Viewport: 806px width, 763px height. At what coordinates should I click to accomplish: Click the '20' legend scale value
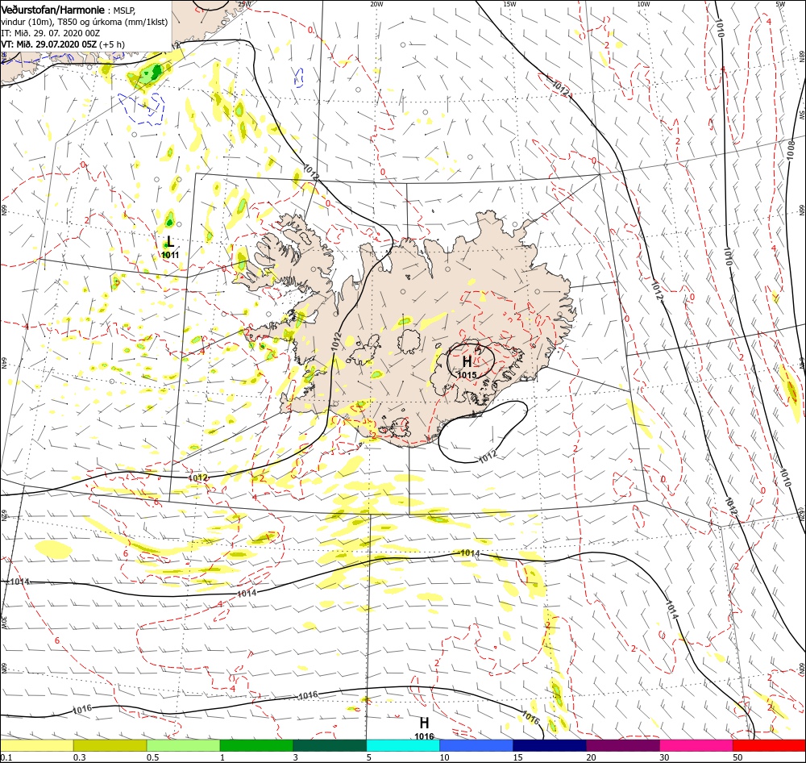tap(591, 757)
